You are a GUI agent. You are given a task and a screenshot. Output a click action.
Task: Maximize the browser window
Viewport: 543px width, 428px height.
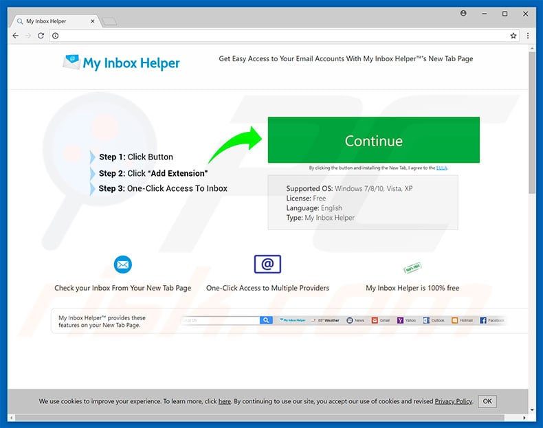pos(505,14)
